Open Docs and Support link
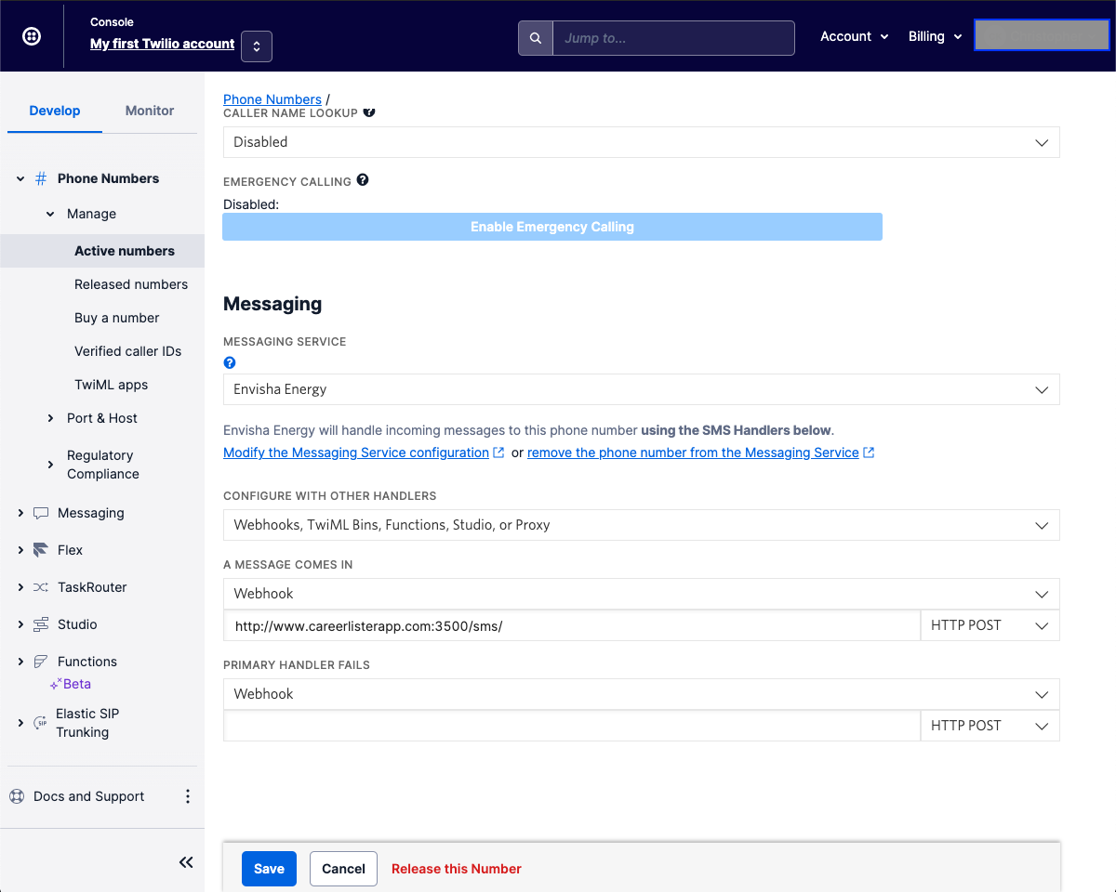 click(89, 796)
